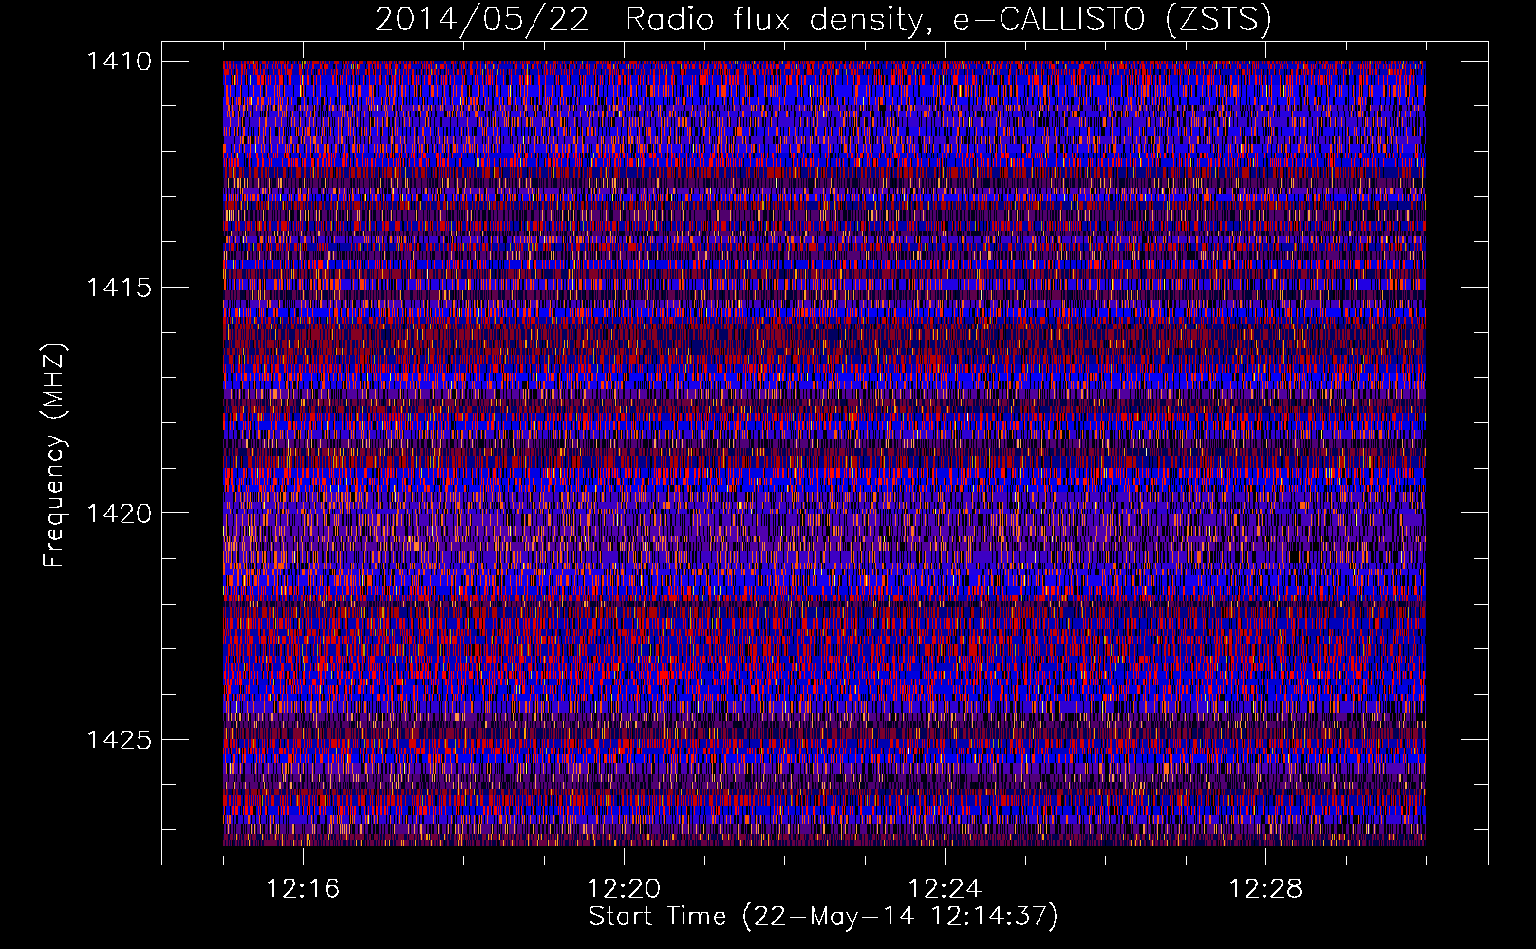Image resolution: width=1536 pixels, height=949 pixels.
Task: Click the 'Start Time (22-May-14 12:14:37)' label
Action: coord(823,917)
